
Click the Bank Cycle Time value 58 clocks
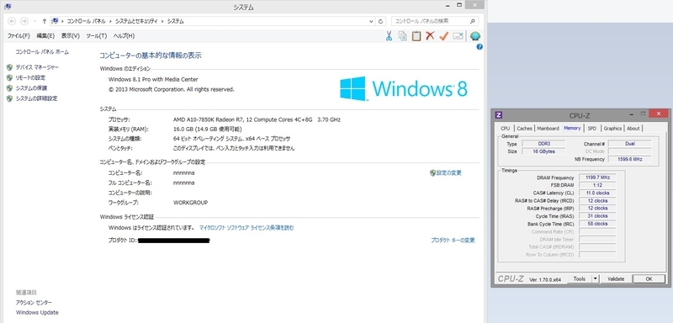(597, 224)
